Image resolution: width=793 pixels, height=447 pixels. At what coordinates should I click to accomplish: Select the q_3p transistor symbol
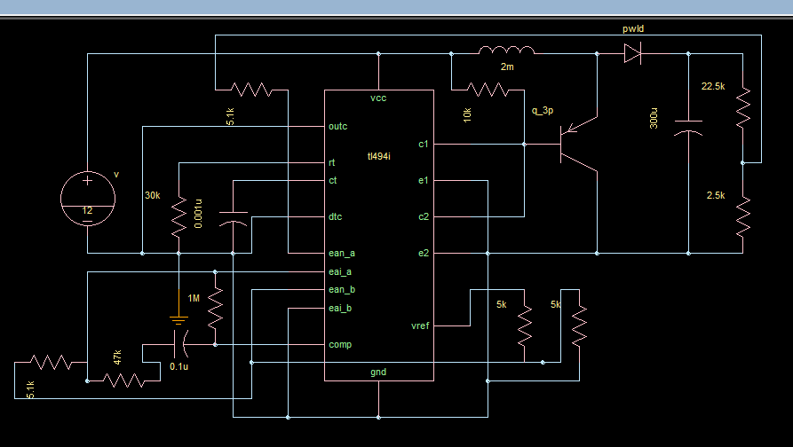[x=579, y=145]
